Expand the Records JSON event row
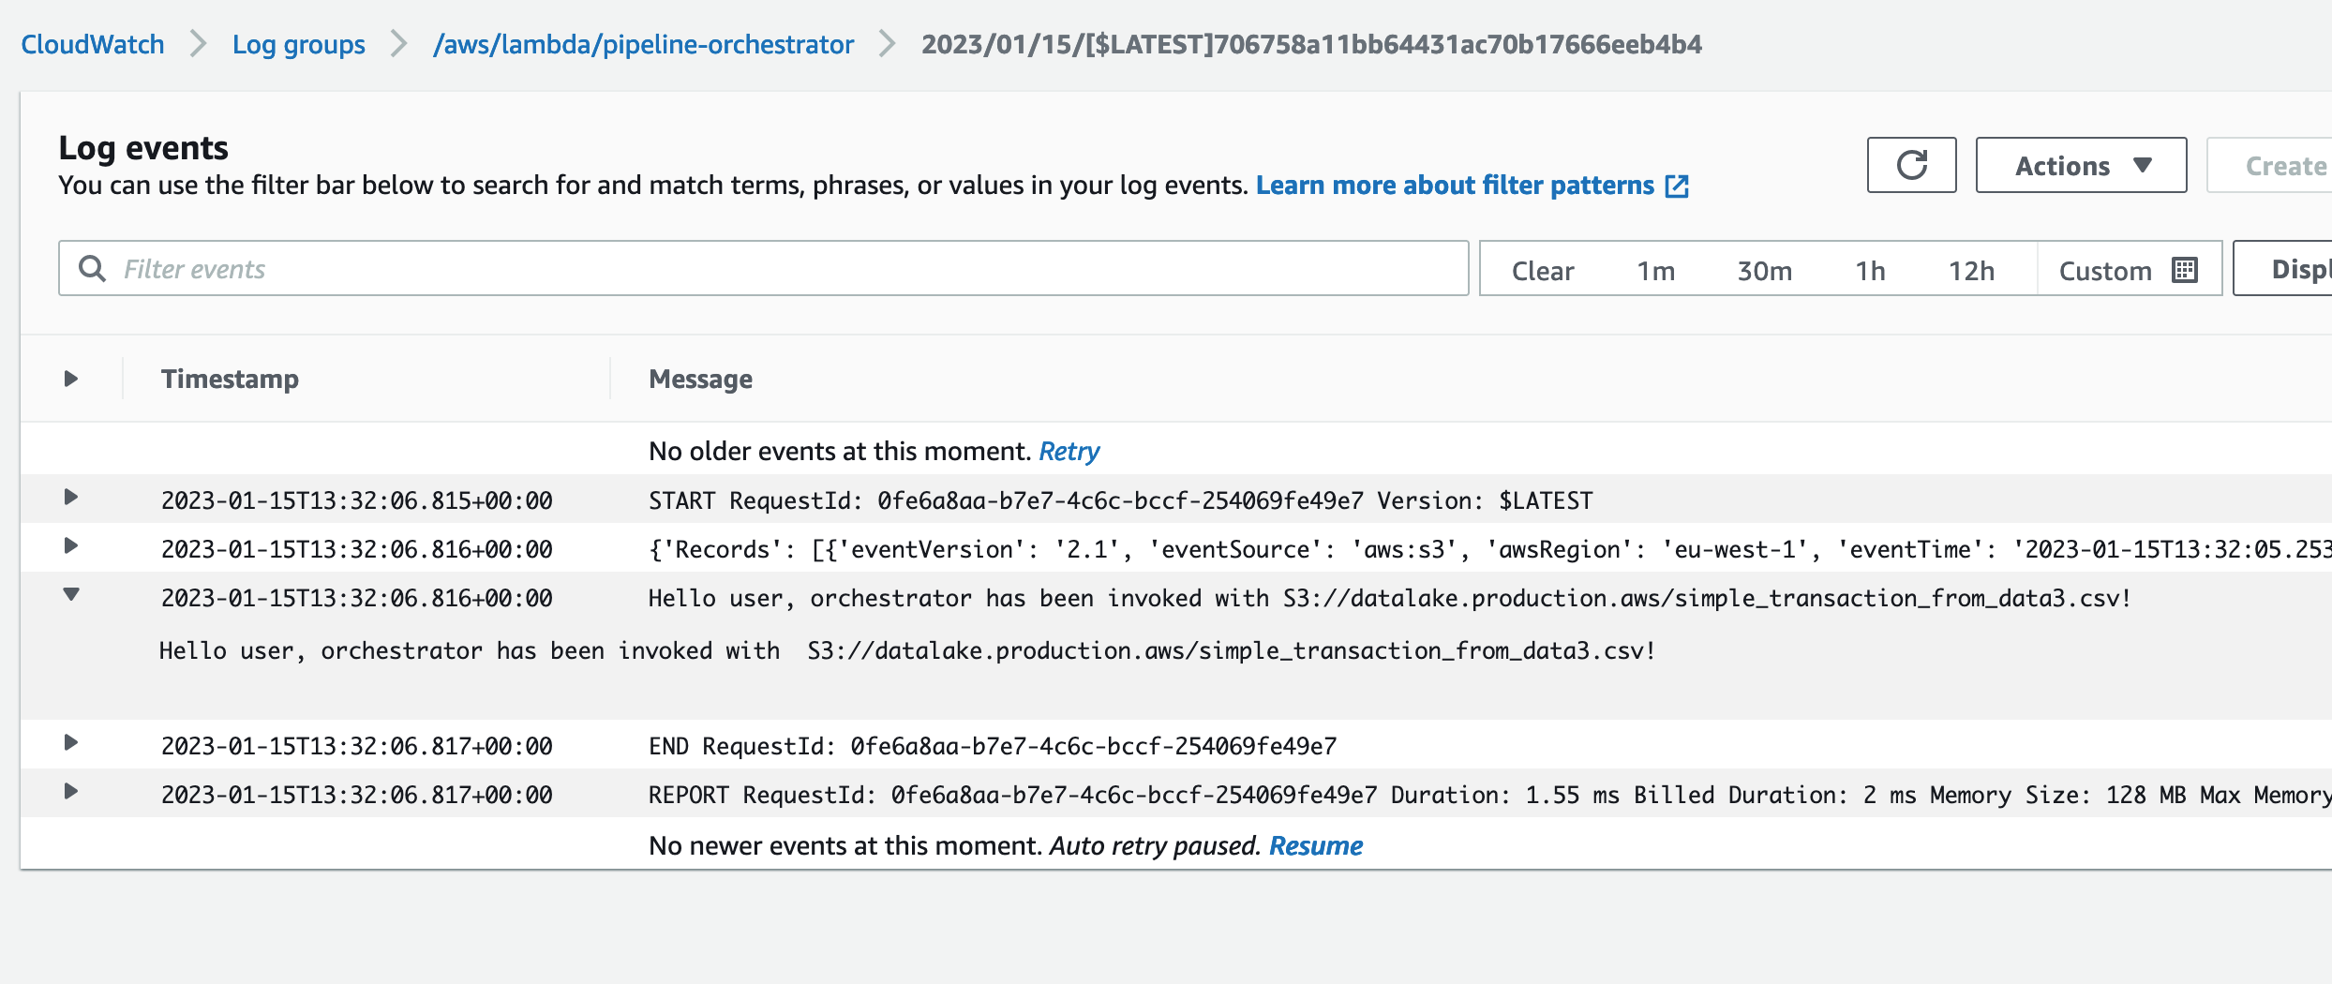 [x=71, y=546]
